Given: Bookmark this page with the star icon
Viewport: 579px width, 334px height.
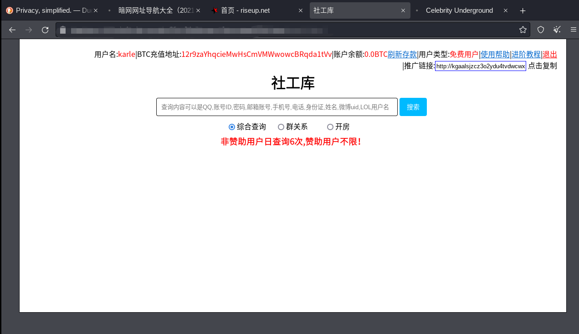Looking at the screenshot, I should pos(523,30).
